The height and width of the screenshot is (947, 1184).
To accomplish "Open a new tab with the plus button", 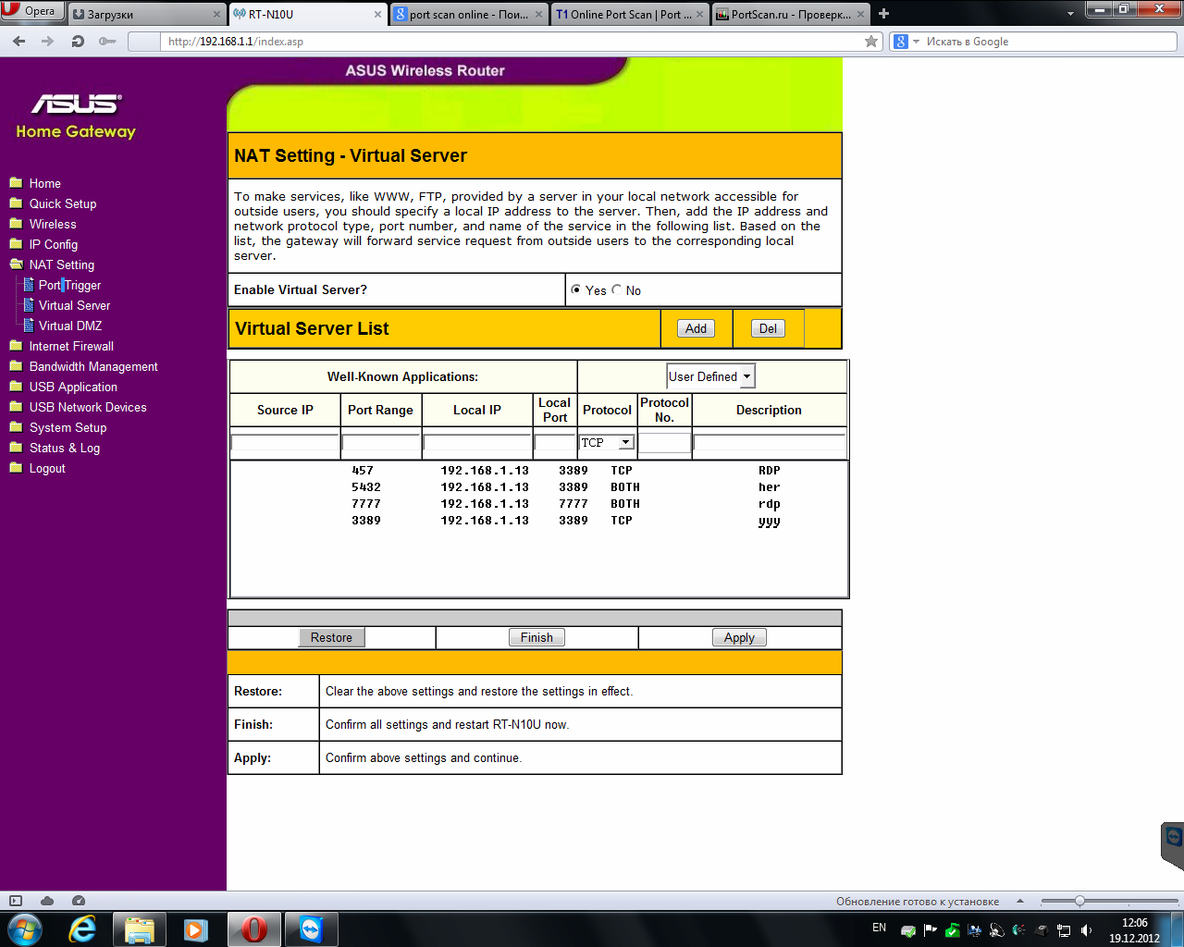I will [883, 14].
